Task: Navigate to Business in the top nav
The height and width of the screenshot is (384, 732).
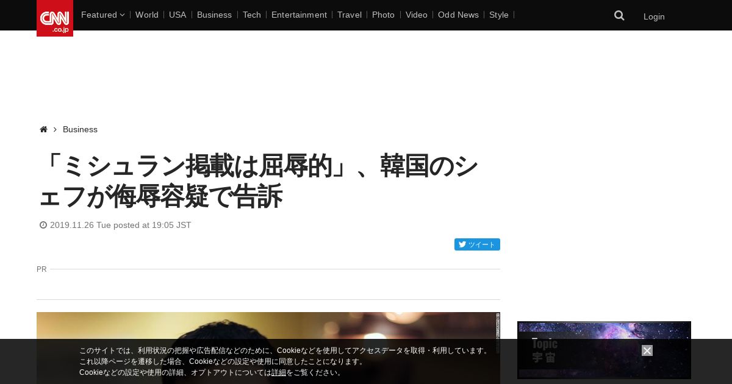Action: (214, 15)
